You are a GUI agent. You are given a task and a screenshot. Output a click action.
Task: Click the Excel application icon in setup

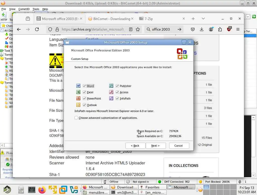78,92
